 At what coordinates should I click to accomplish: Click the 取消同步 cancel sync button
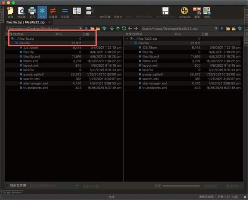(x=232, y=186)
